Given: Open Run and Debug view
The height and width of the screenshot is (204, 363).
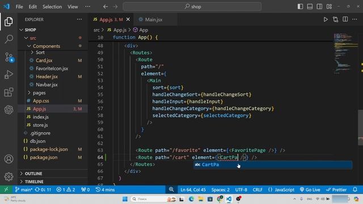Looking at the screenshot, I should [9, 74].
